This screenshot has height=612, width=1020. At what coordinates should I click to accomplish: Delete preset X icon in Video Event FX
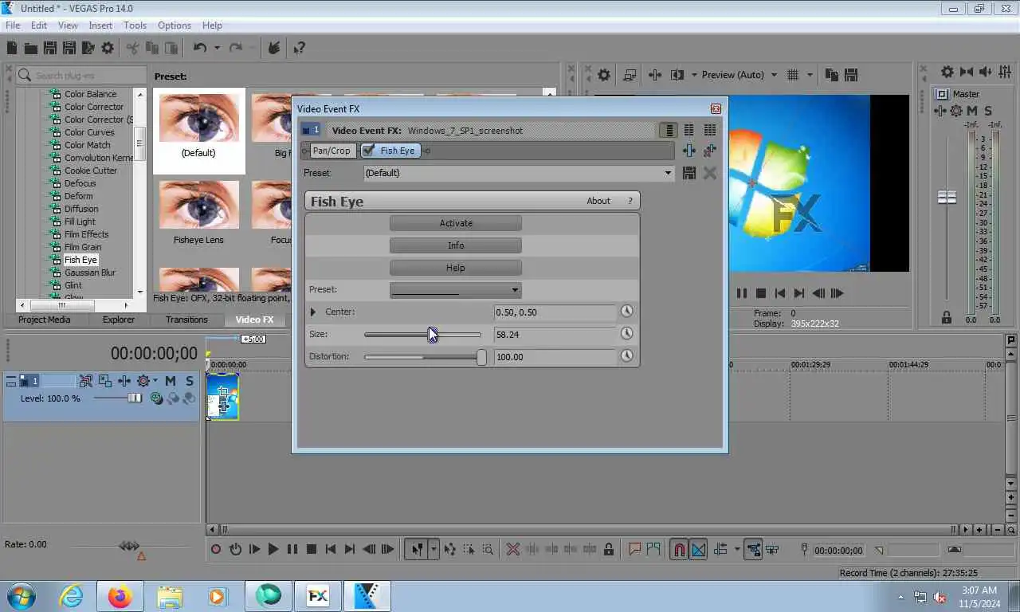pyautogui.click(x=709, y=173)
